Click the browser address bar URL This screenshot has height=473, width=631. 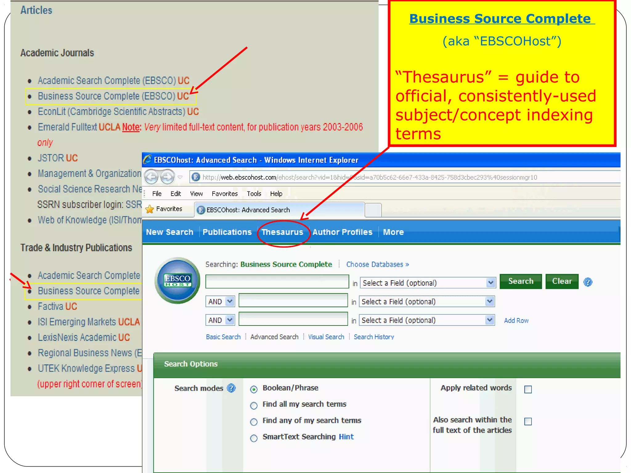[x=370, y=177]
